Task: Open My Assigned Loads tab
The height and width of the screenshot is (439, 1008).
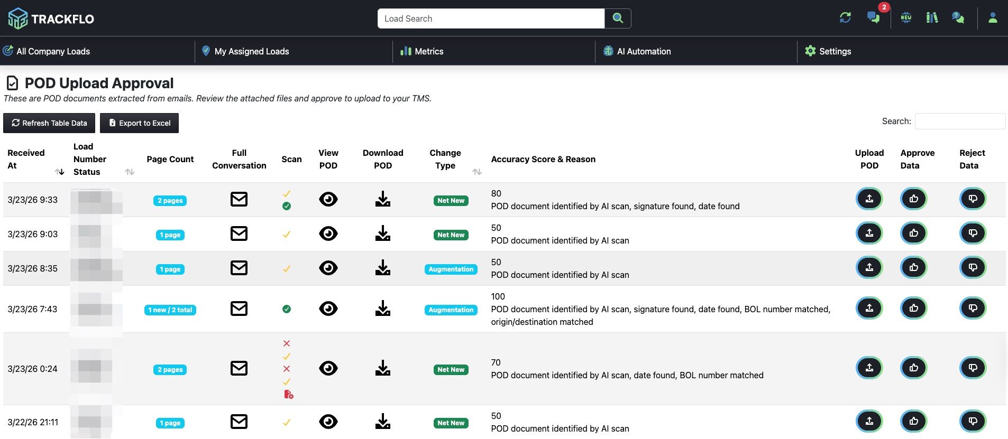Action: [x=245, y=51]
